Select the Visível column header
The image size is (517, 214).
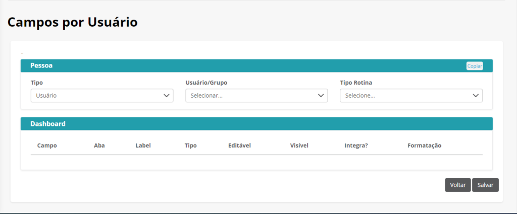click(299, 146)
